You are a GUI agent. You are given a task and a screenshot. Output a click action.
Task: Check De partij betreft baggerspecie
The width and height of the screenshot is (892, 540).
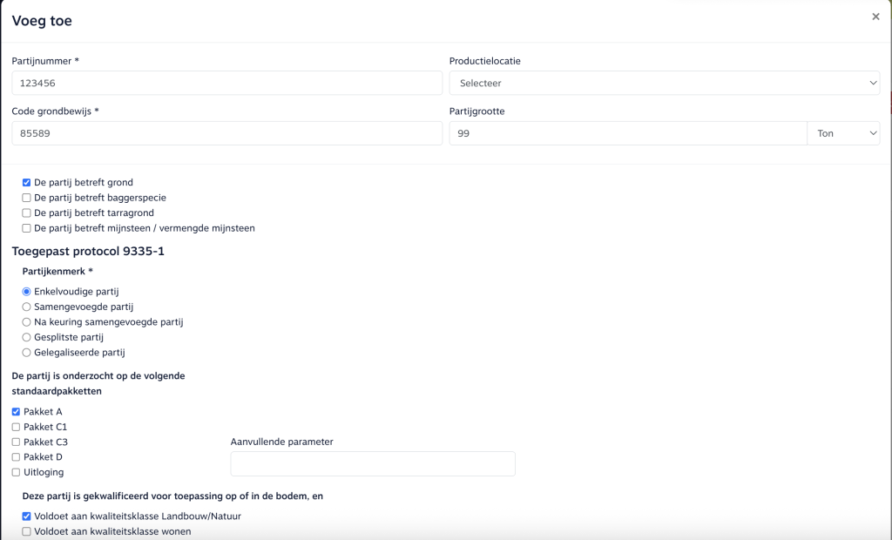pos(27,198)
